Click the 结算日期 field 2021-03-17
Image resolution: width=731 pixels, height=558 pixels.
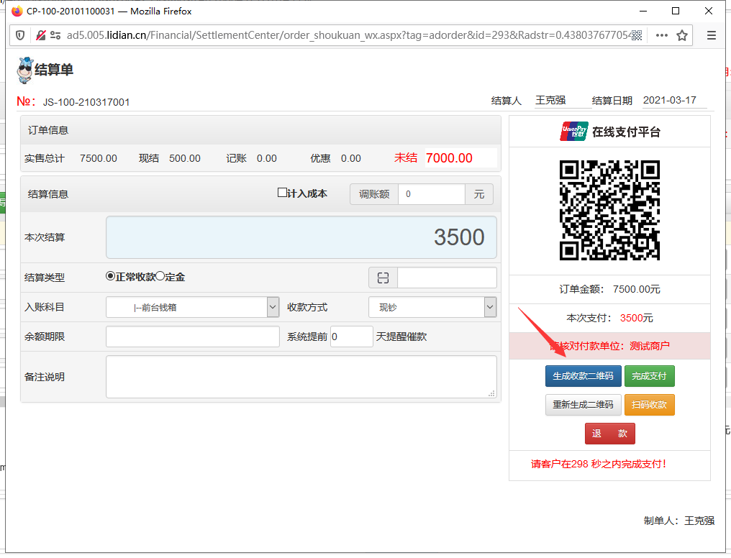click(x=674, y=100)
